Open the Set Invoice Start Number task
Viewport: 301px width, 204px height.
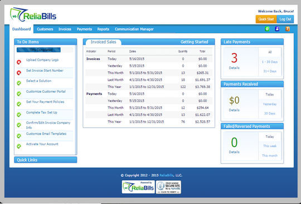tap(45, 71)
